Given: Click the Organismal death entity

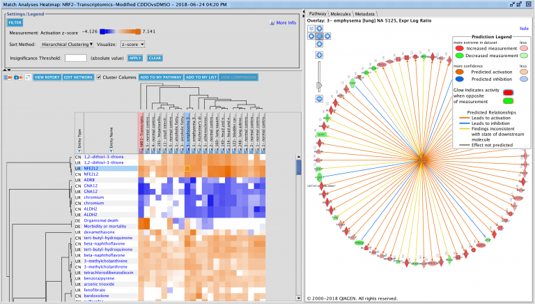Looking at the screenshot, I should [x=101, y=220].
